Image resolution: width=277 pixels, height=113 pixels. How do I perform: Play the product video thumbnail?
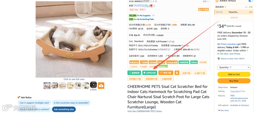click(x=93, y=85)
